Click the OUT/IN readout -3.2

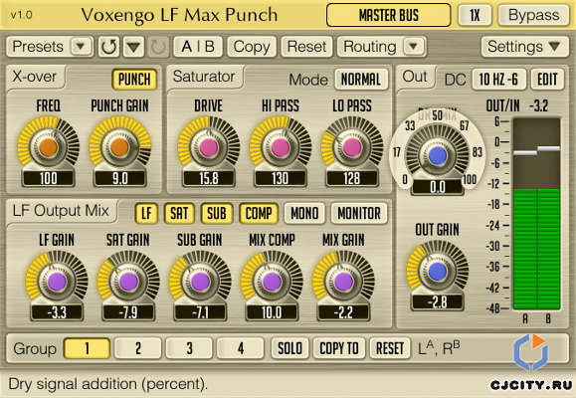click(538, 106)
